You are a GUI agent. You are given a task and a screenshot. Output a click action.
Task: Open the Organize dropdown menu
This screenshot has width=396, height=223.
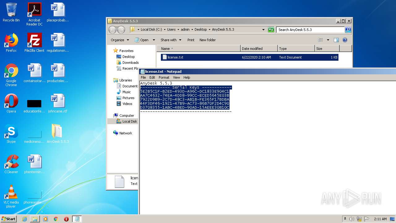(x=120, y=40)
